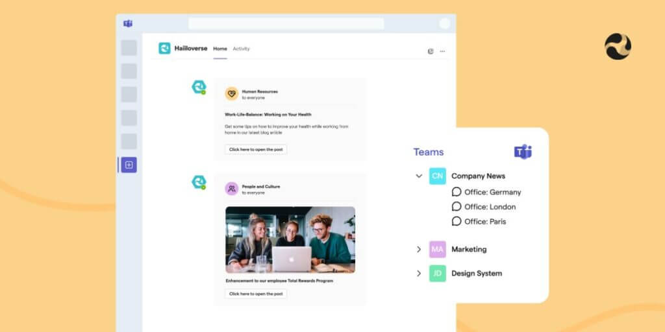Viewport: 665px width, 332px height.
Task: Click the chat bubble icon beside Office: Paris
Action: click(457, 221)
